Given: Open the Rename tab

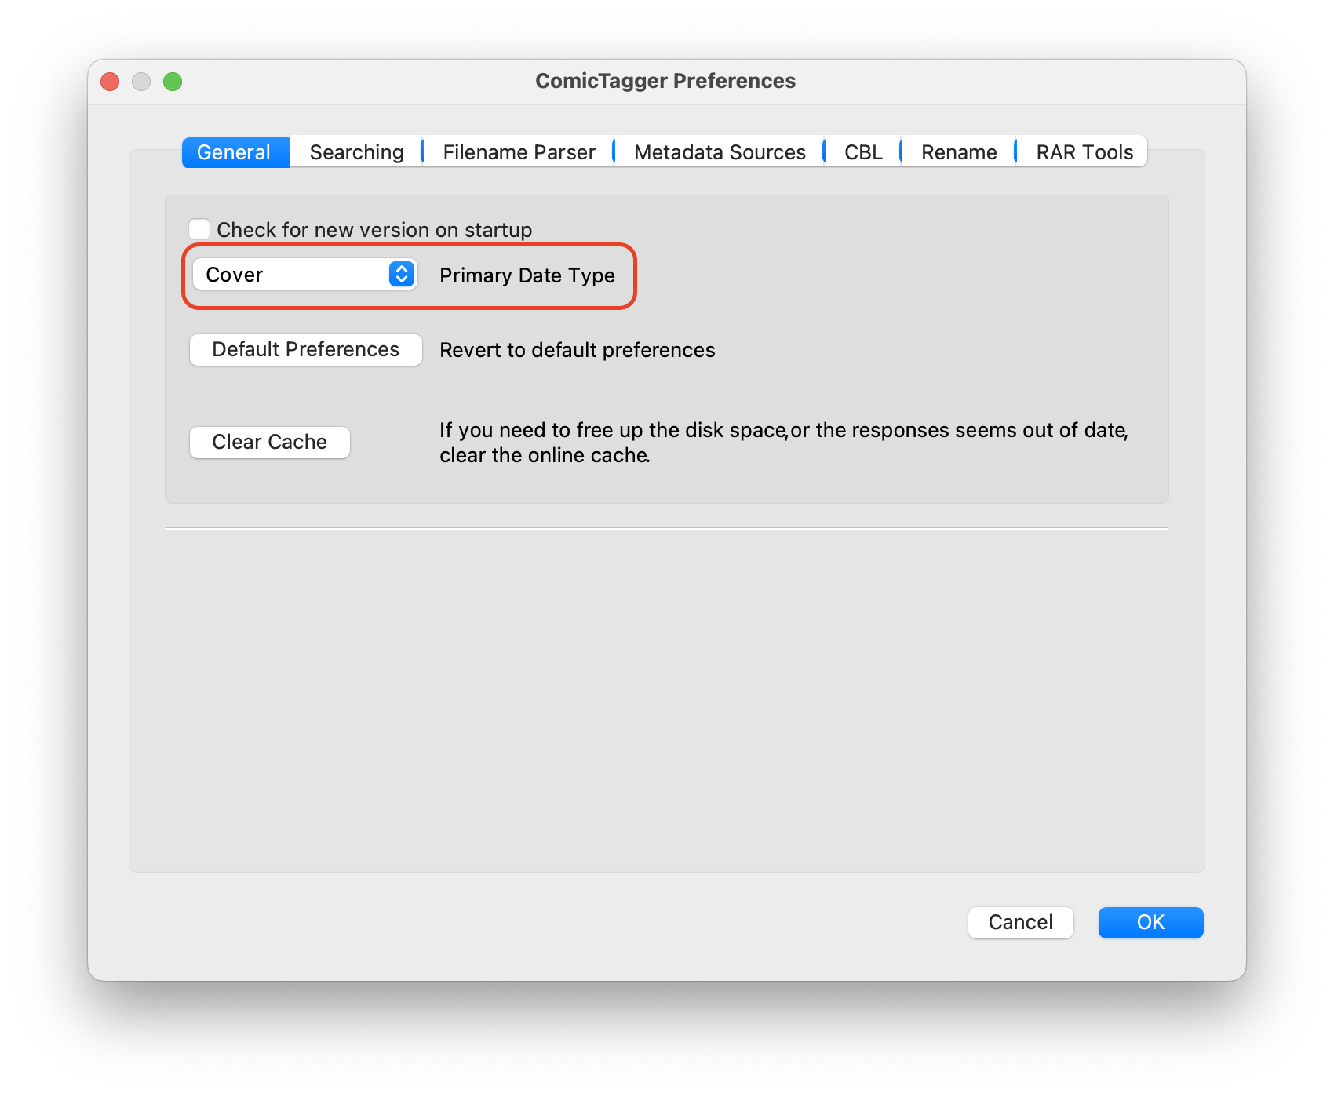Looking at the screenshot, I should 959,151.
